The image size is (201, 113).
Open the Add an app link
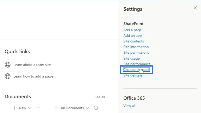pos(133,36)
